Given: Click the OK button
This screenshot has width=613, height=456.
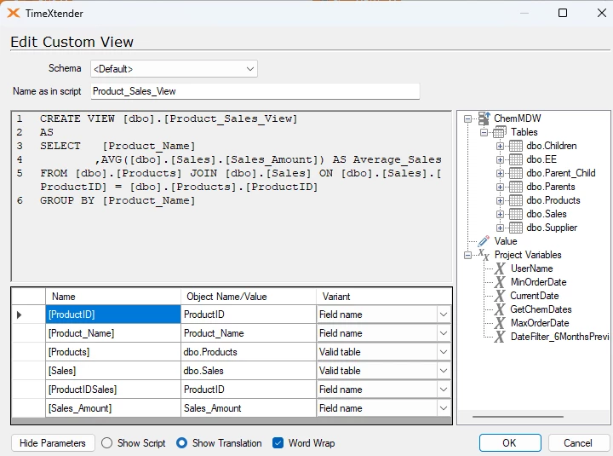Looking at the screenshot, I should click(510, 443).
